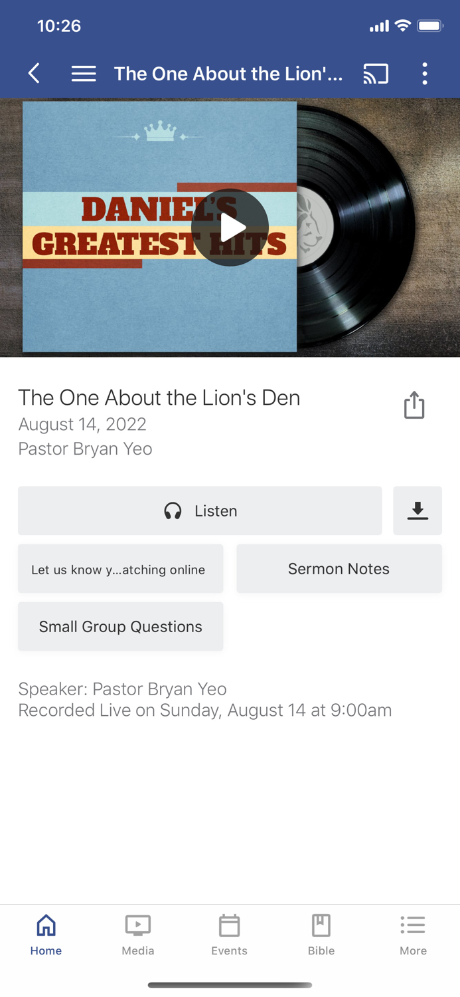This screenshot has height=997, width=460.
Task: Switch to the Media tab
Action: click(x=137, y=925)
